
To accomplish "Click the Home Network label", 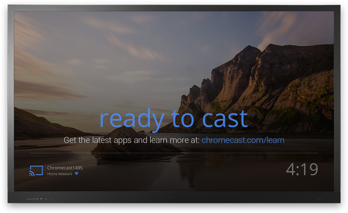I will coord(60,174).
